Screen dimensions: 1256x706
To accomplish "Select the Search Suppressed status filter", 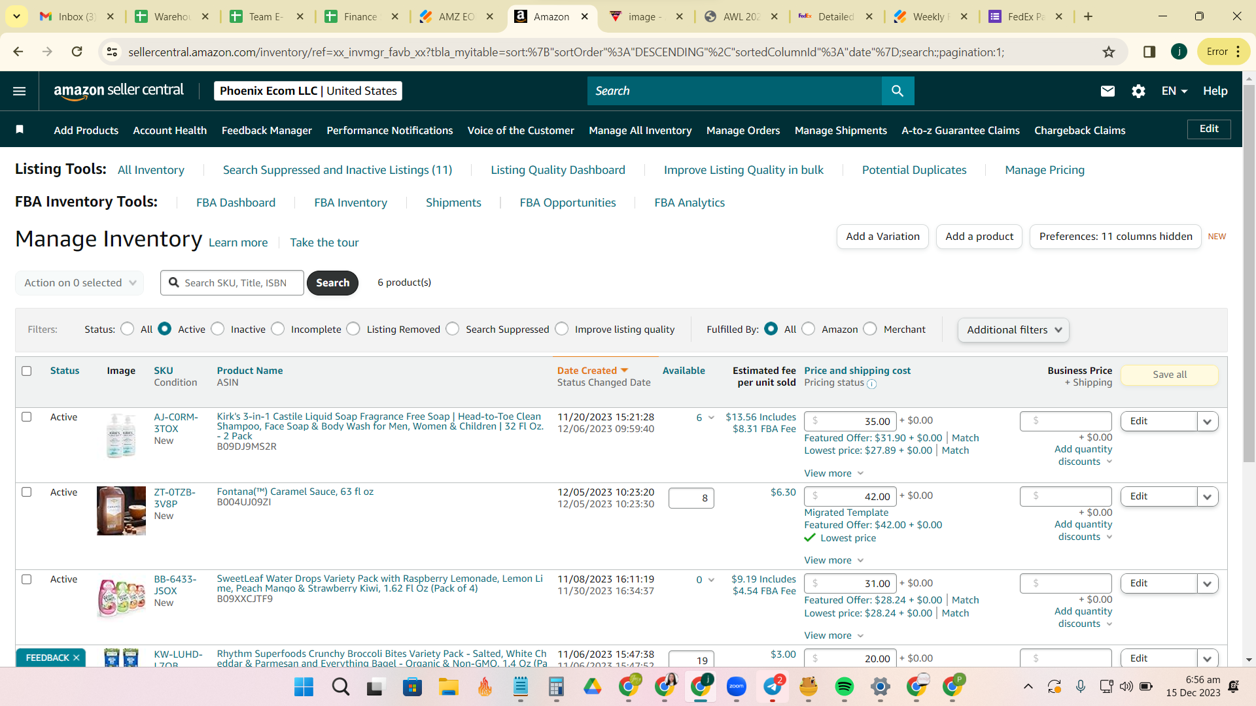I will click(x=453, y=329).
